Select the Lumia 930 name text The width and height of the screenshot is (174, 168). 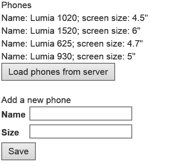(51, 56)
